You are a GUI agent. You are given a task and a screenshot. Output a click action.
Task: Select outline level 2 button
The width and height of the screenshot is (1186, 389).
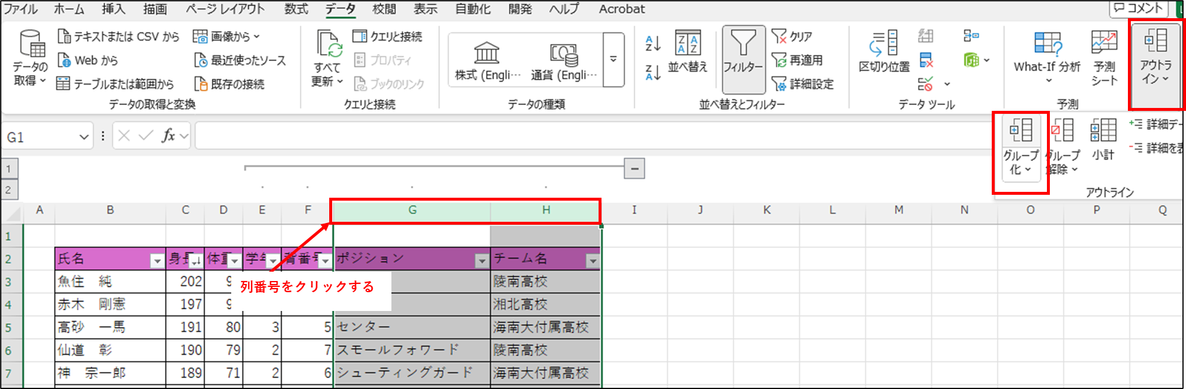(x=9, y=190)
